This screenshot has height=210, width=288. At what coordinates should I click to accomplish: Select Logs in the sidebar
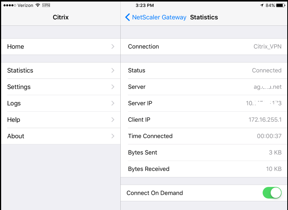pos(14,103)
